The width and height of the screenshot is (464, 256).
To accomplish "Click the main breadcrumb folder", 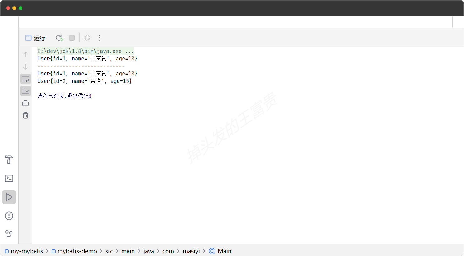I will coord(128,251).
